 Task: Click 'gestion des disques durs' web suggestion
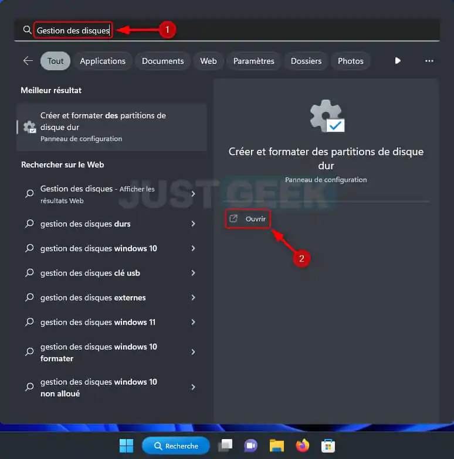pyautogui.click(x=111, y=224)
